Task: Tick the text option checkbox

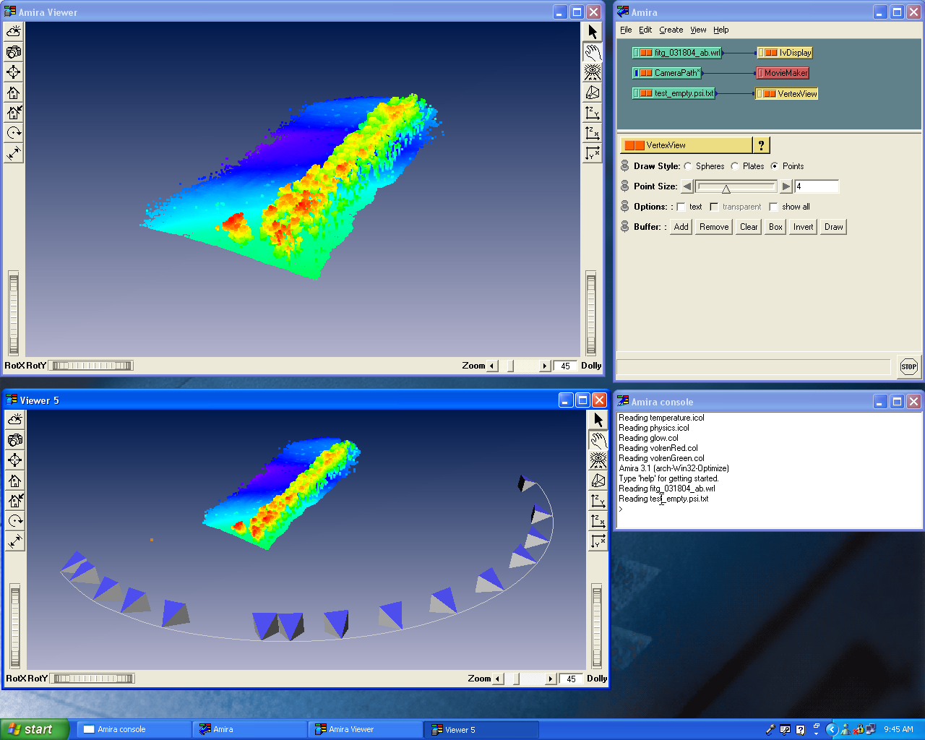Action: tap(681, 207)
